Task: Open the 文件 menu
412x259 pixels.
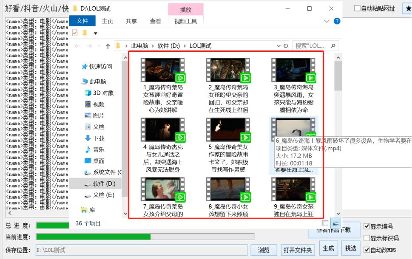Action: [82, 20]
